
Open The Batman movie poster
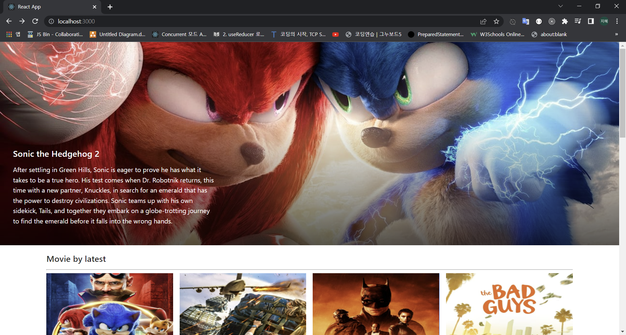[376, 304]
